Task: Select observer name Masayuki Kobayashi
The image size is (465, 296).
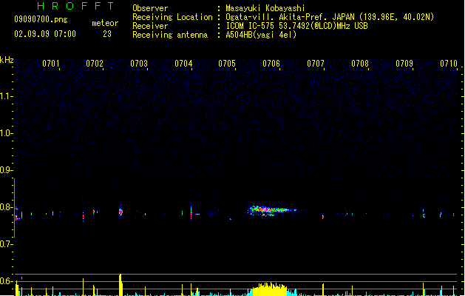Action: tap(265, 8)
